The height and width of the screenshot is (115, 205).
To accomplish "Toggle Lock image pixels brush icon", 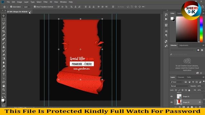I will tap(179, 90).
